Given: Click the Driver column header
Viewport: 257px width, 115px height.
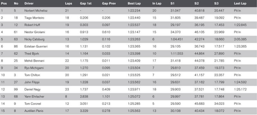Looking at the screenshot, I should click(x=29, y=4).
